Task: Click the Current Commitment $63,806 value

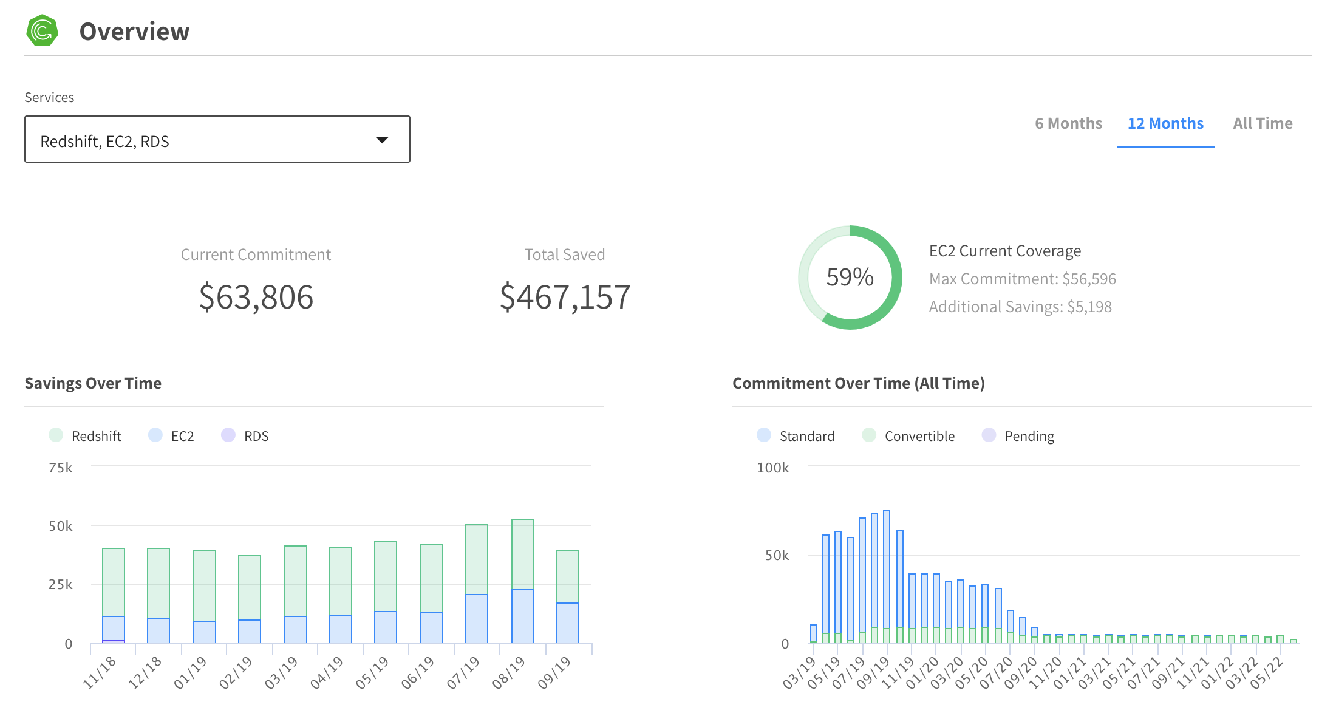Action: 256,297
